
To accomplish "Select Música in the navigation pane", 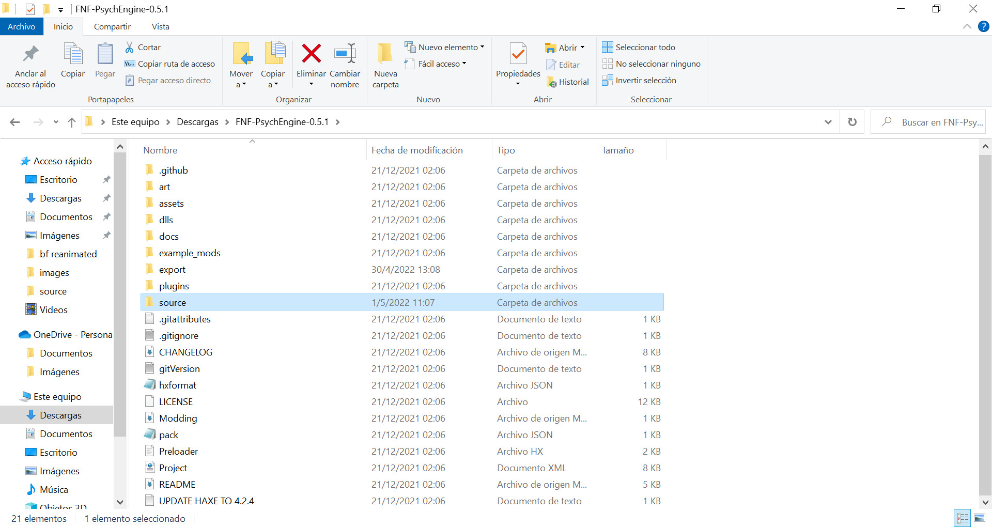I will coord(54,490).
